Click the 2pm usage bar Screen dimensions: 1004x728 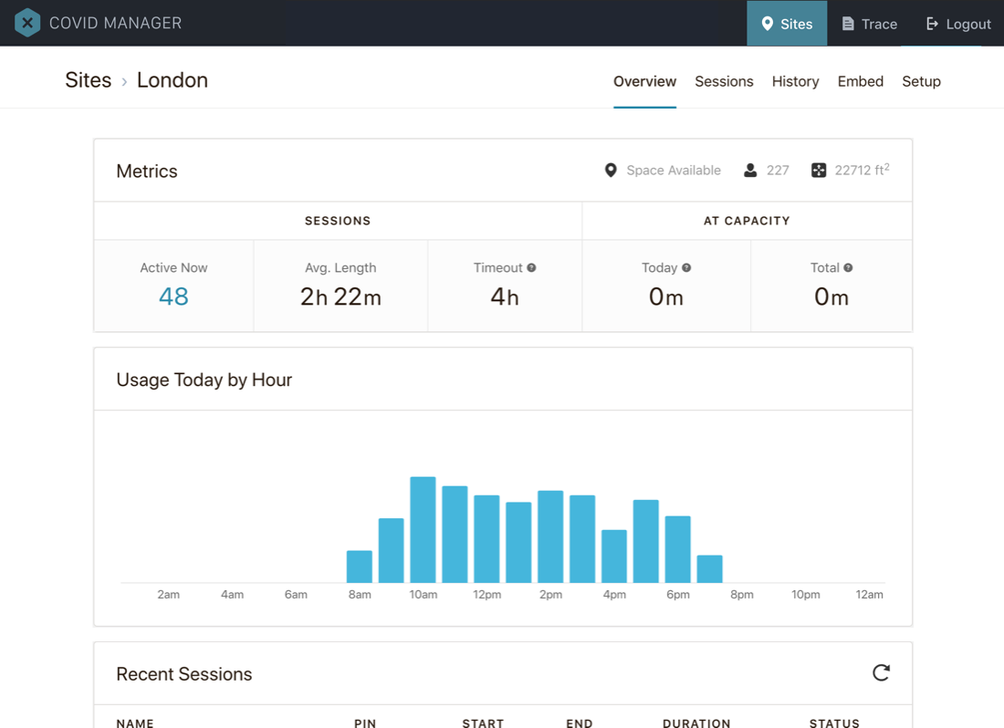point(550,536)
